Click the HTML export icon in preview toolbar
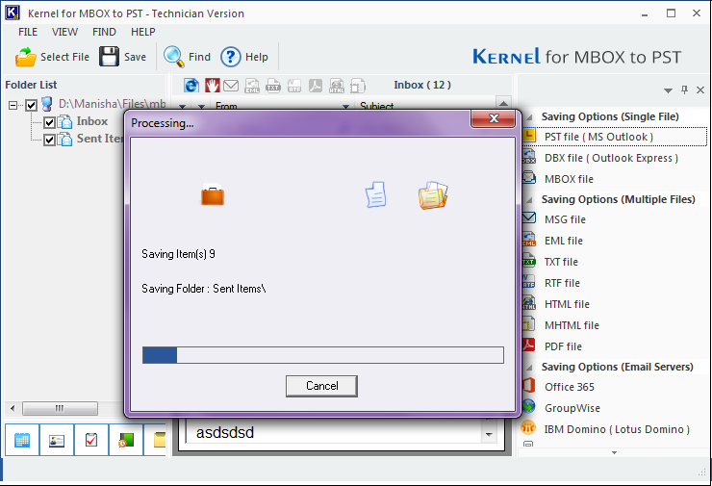 [337, 86]
